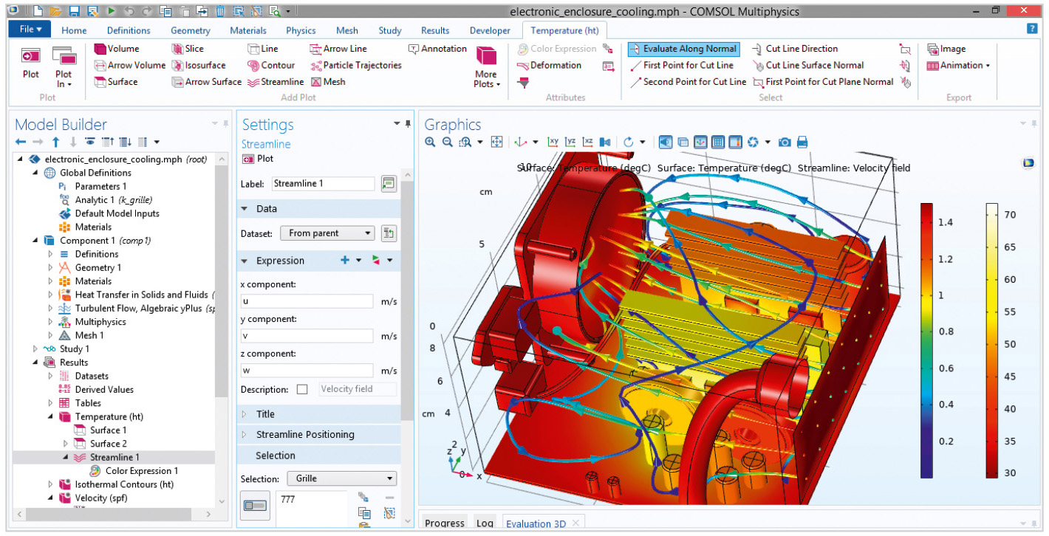1049x536 pixels.
Task: Toggle Cut Line Direction
Action: pyautogui.click(x=795, y=49)
